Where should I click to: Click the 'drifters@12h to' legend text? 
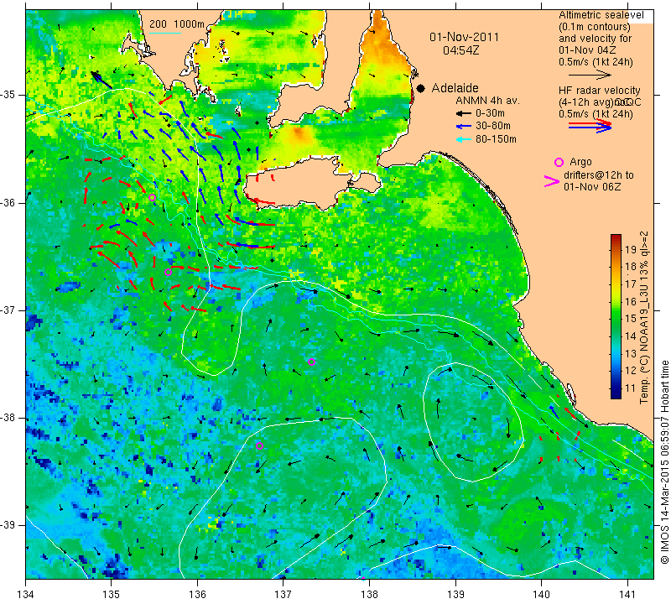tap(599, 175)
